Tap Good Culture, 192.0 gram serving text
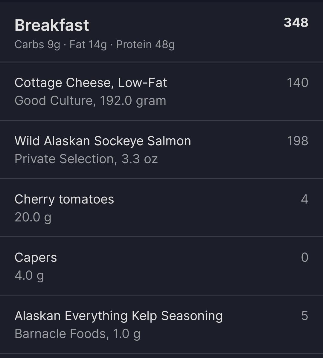 click(x=90, y=101)
